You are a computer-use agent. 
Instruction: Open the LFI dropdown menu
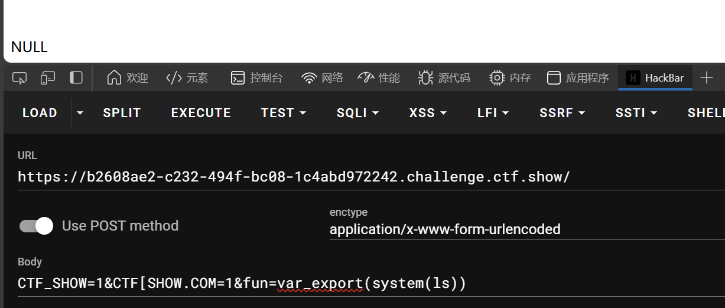pos(493,112)
